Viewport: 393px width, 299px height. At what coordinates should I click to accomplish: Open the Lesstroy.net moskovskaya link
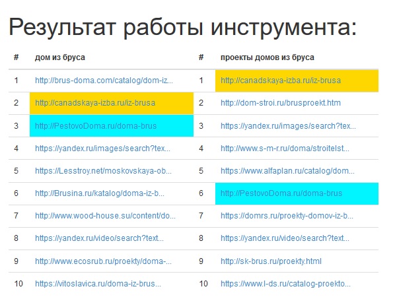(x=103, y=171)
